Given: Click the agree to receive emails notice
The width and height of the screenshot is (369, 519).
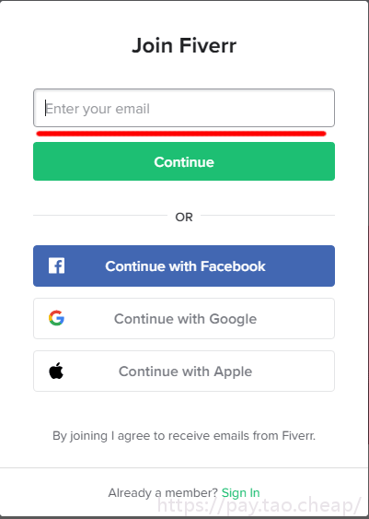Looking at the screenshot, I should pos(184,436).
